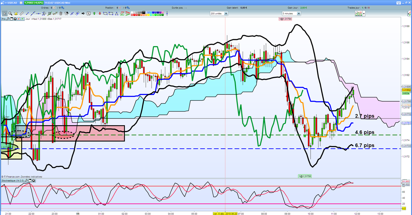Place a green up arrow marker
The height and width of the screenshot is (215, 412).
94,14
